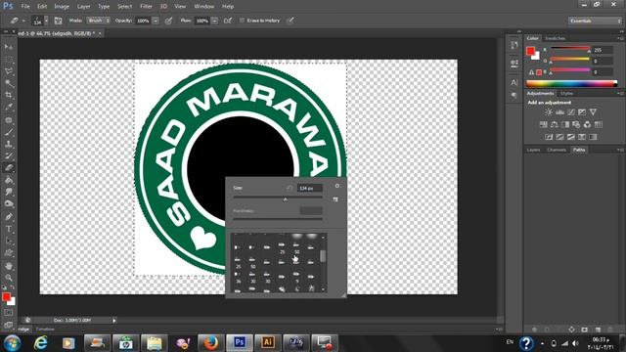This screenshot has width=626, height=352.
Task: Open brush preset picker gear menu
Action: 337,186
